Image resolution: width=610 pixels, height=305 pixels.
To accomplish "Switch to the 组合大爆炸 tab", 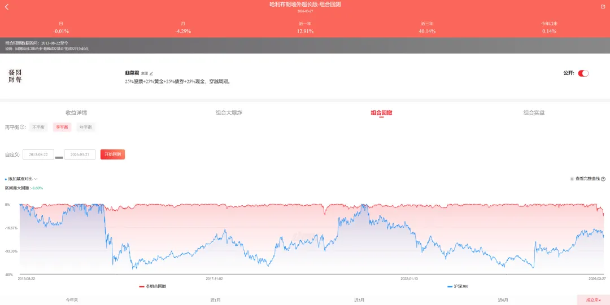I will click(x=229, y=113).
